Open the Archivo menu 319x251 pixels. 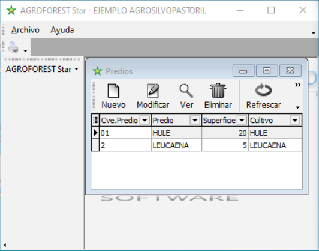click(x=25, y=30)
